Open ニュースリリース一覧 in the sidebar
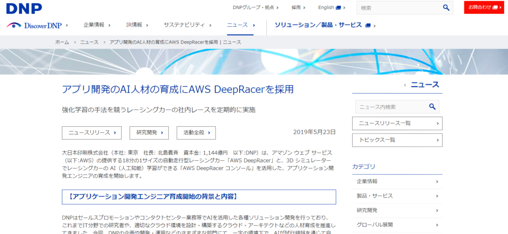Viewport: 508px width, 234px height. coord(397,124)
